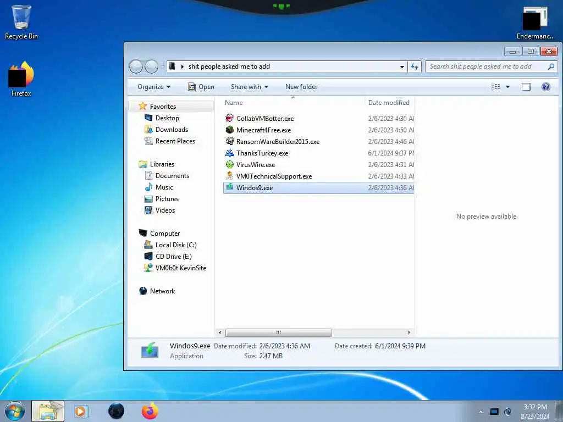Click the Explorer Back arrow button
The height and width of the screenshot is (422, 563).
point(136,66)
